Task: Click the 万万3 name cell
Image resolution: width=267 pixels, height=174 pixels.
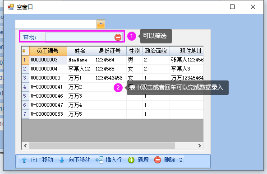Action: pyautogui.click(x=81, y=96)
